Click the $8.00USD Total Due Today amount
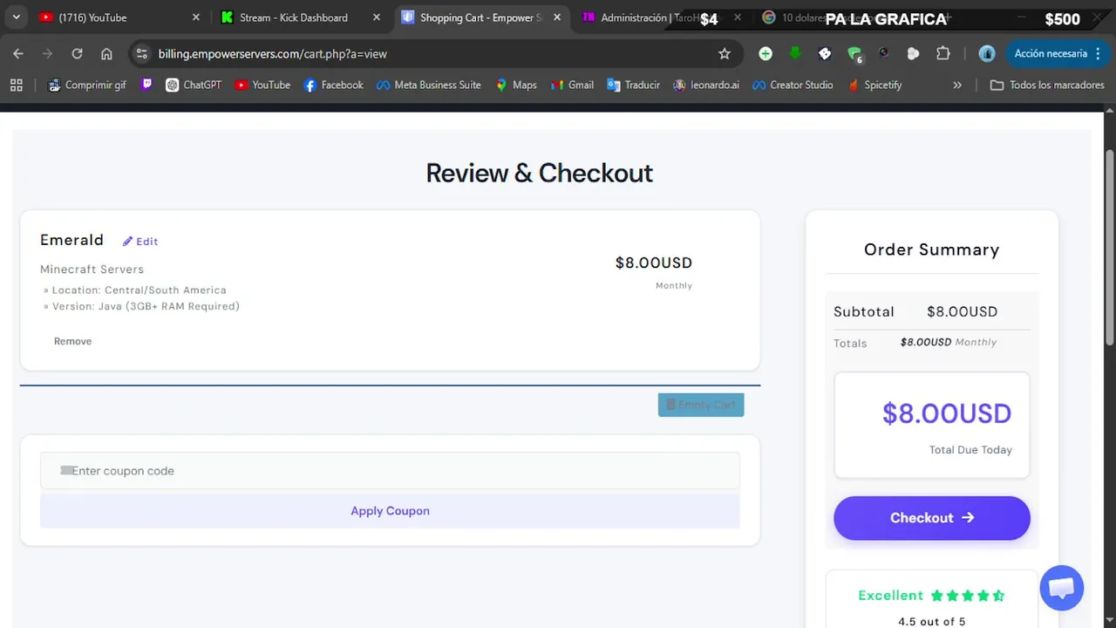The width and height of the screenshot is (1116, 628). (x=947, y=413)
